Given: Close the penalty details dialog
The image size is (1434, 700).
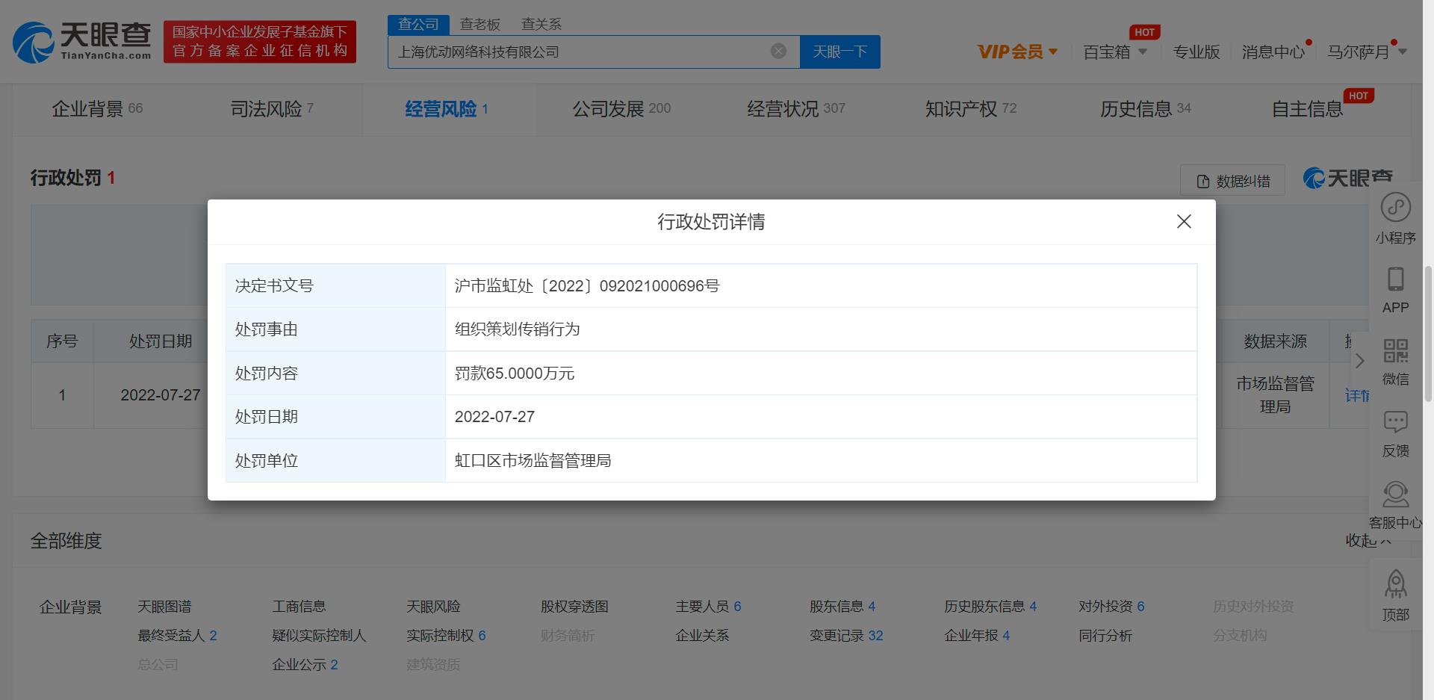Looking at the screenshot, I should coord(1184,221).
